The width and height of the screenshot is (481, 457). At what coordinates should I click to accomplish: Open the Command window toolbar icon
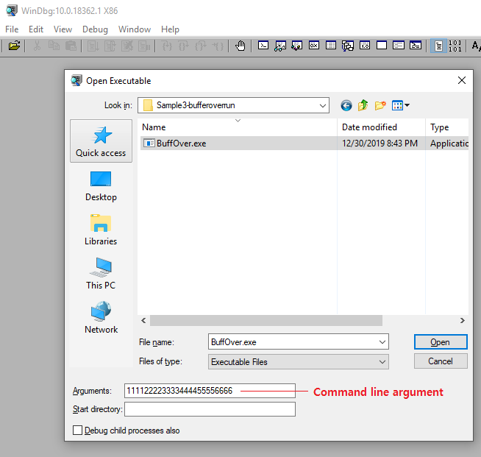(263, 46)
